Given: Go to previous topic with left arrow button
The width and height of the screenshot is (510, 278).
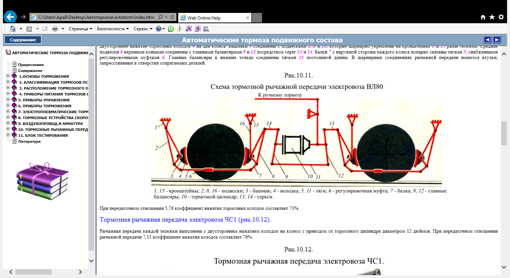Looking at the screenshot, I should point(487,40).
